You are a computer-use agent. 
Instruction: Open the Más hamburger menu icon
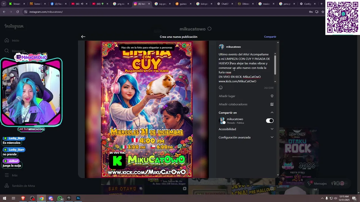click(7, 175)
